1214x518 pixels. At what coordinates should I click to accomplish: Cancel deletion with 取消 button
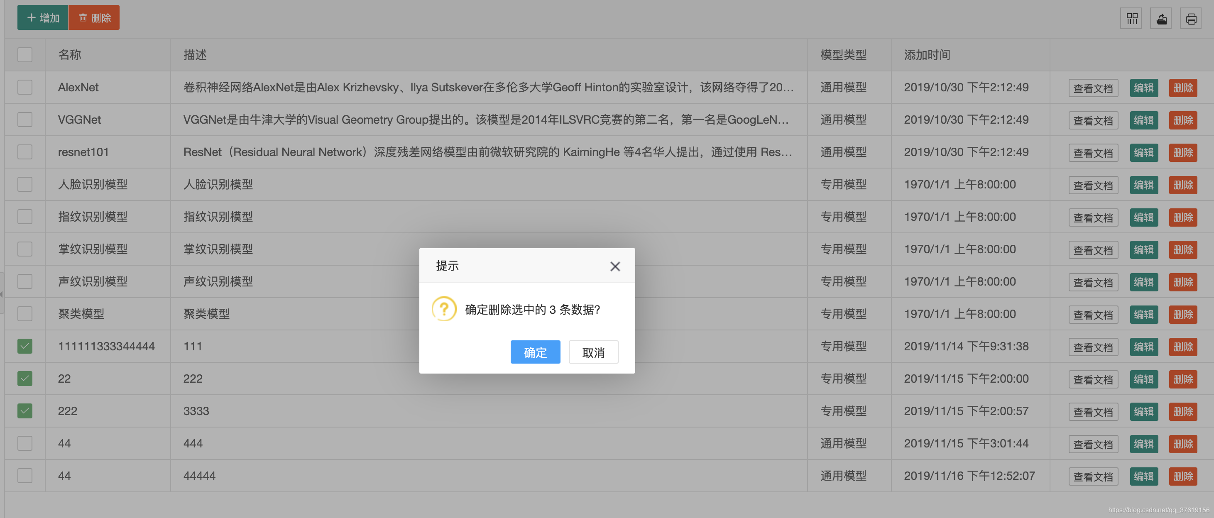593,352
